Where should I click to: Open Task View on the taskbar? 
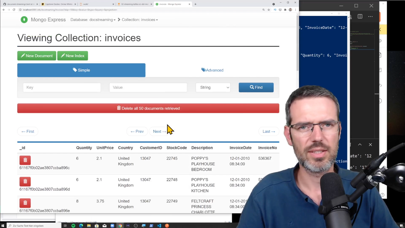point(65,226)
